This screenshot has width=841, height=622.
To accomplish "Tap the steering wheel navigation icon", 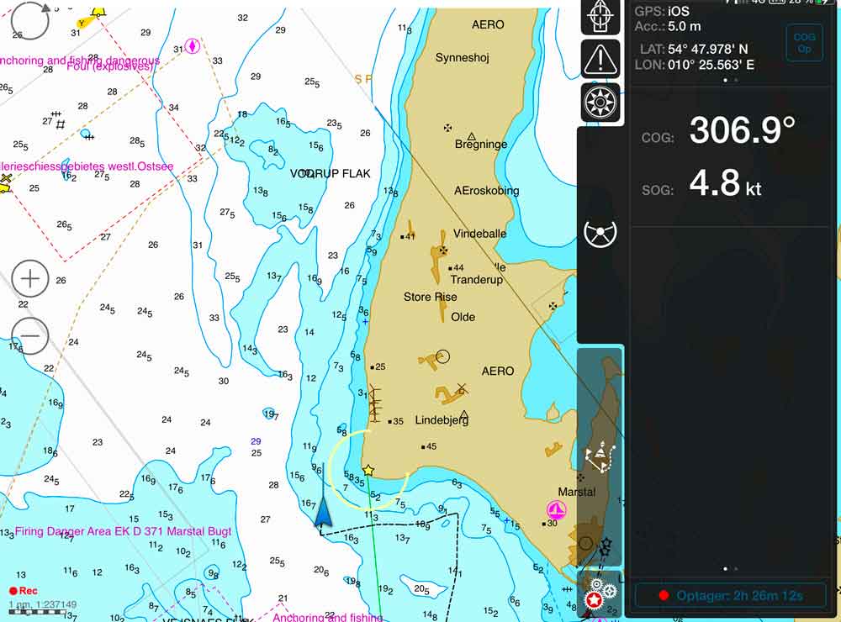I will pos(600,234).
